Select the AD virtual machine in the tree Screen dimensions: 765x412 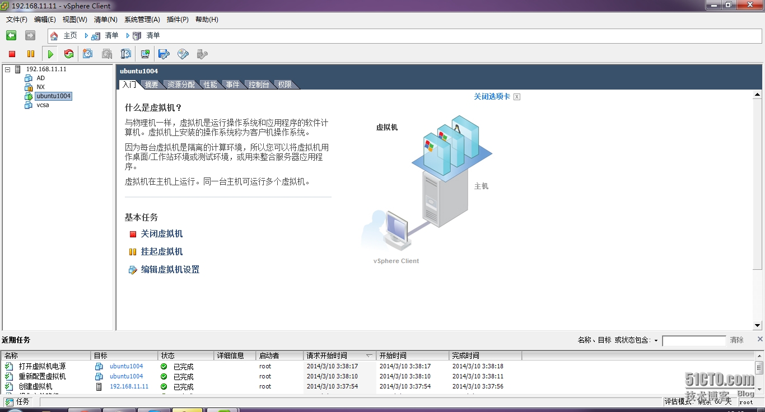pyautogui.click(x=40, y=78)
